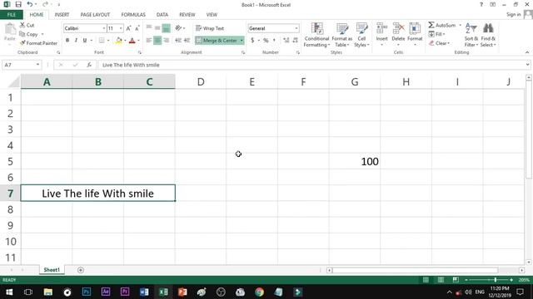Screen dimensions: 533x299
Task: Switch to the FORMULAS tab
Action: [133, 15]
